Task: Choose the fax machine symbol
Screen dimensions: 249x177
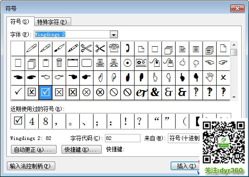Action: point(114,63)
